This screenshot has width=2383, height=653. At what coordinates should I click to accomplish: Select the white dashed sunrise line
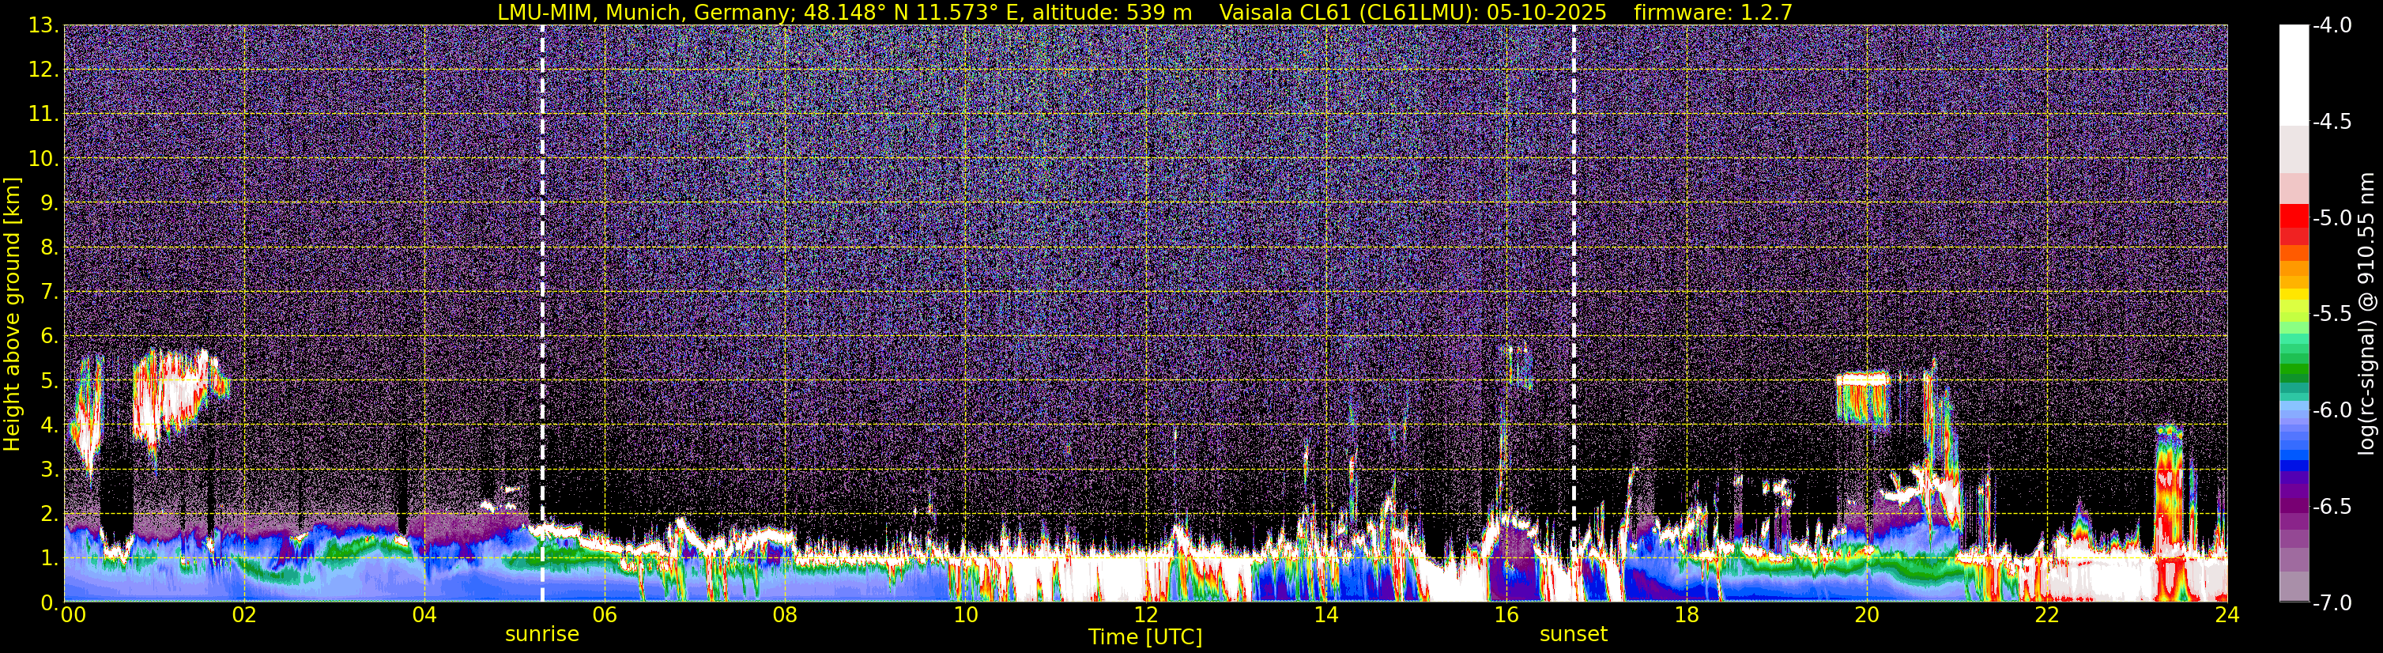coord(542,314)
